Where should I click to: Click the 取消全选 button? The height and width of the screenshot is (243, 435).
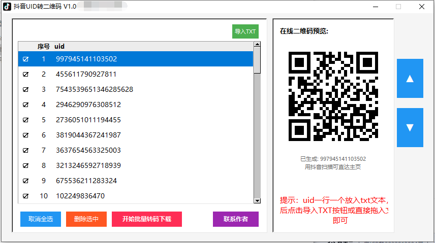(41, 219)
